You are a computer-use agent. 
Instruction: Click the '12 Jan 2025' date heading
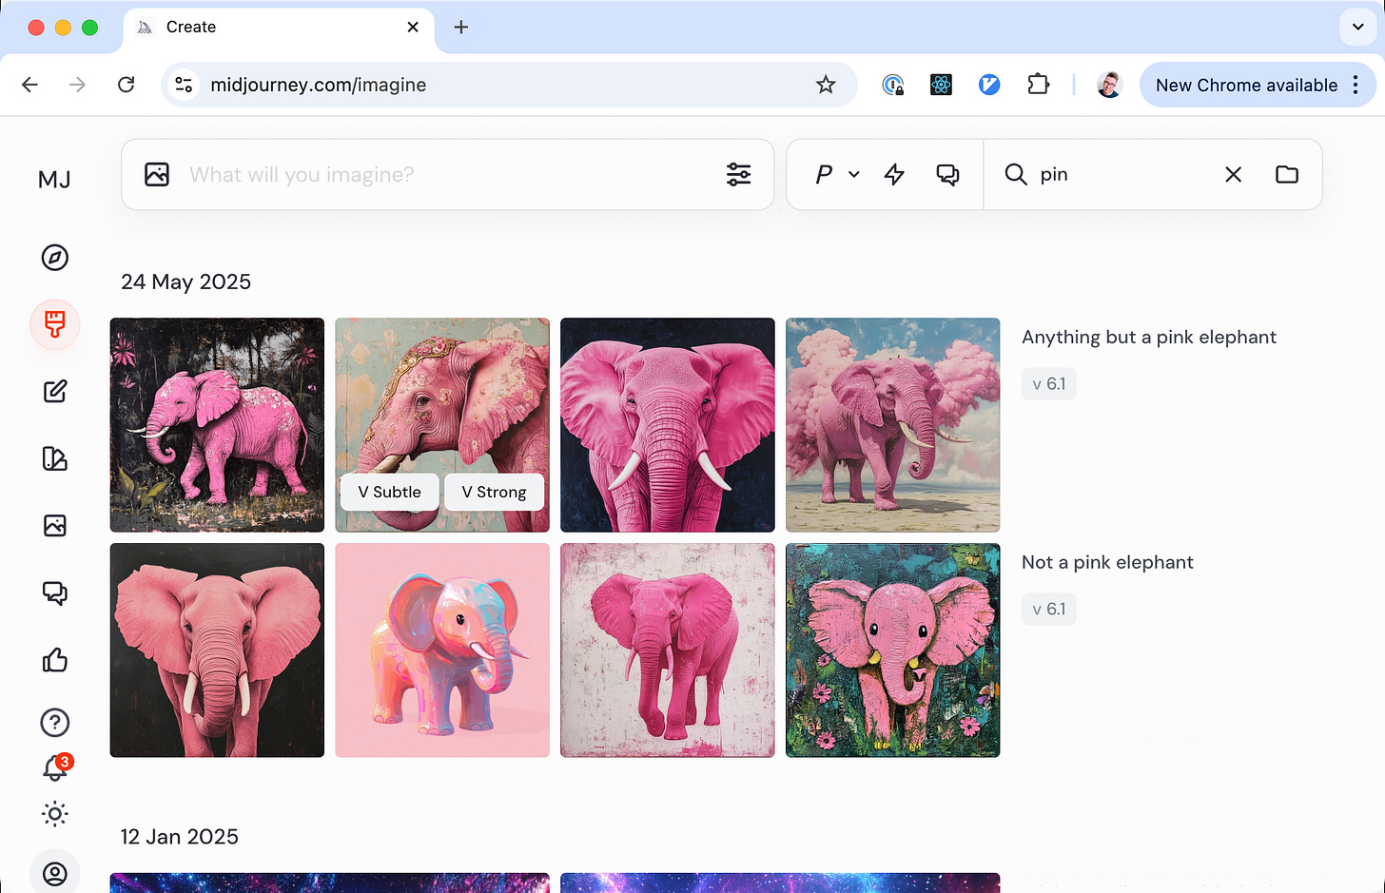click(x=180, y=837)
